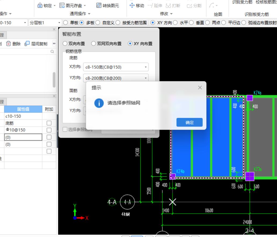Image resolution: width=277 pixels, height=237 pixels.
Task: Close the upper left panel
Action: click(54, 29)
